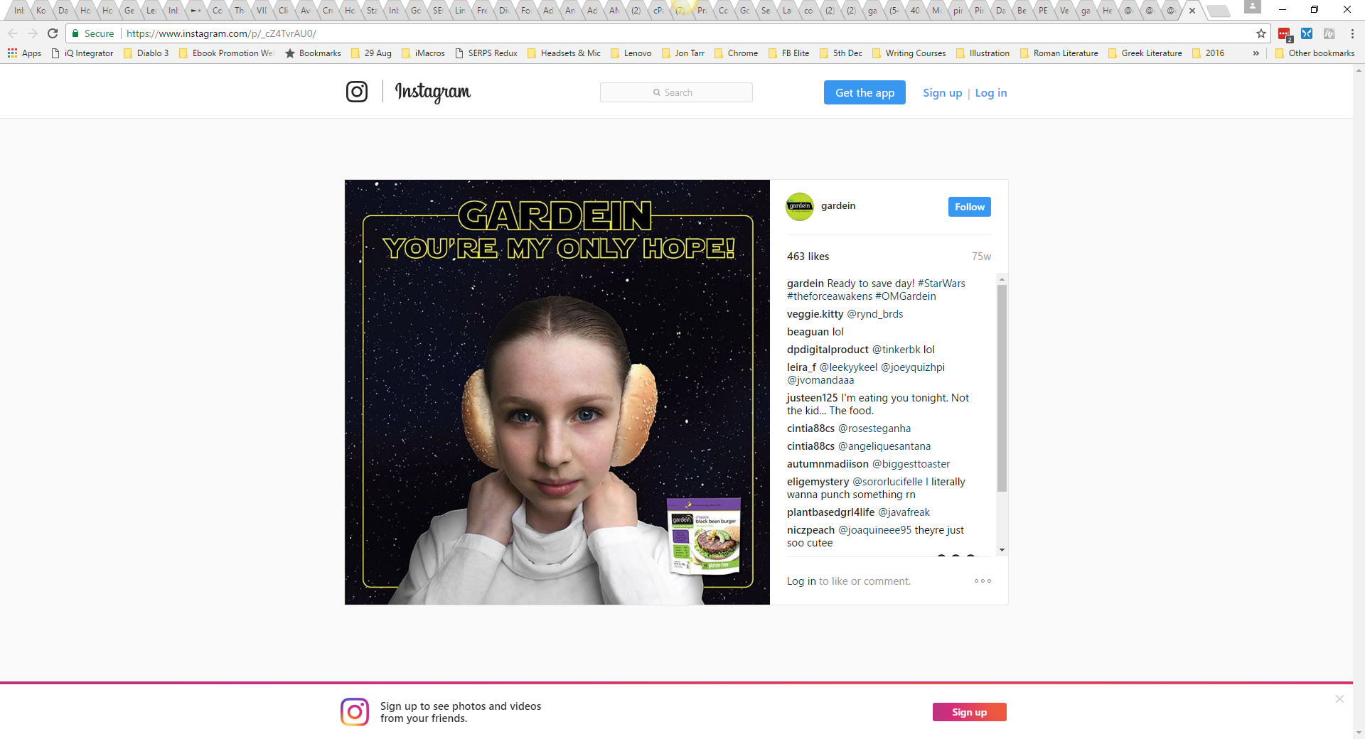The image size is (1365, 739).
Task: Click the blue X extension icon
Action: click(1307, 33)
